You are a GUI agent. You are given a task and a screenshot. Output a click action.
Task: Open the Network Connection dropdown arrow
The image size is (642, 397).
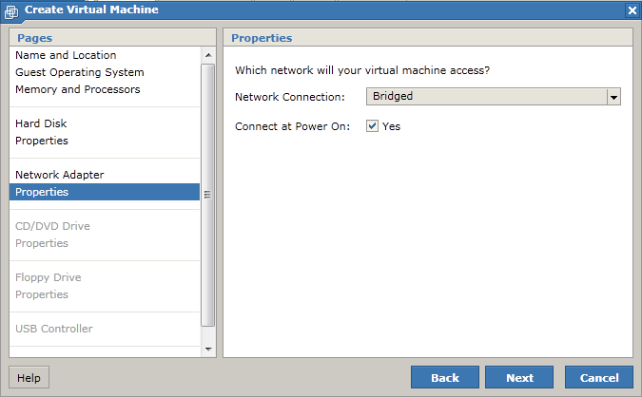tap(613, 97)
